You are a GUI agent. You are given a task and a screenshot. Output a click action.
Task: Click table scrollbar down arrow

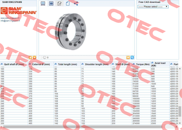[180, 123]
